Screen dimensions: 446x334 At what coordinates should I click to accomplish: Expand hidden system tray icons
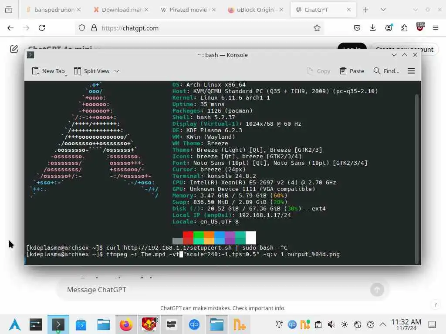(x=383, y=324)
